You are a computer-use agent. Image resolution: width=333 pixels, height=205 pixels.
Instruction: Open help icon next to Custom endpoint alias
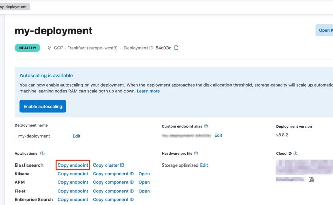206,126
